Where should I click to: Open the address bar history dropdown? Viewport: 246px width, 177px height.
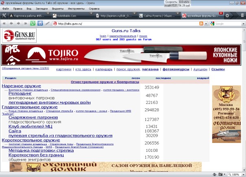(x=206, y=24)
